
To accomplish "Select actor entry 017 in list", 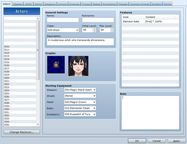I will 20,68.
